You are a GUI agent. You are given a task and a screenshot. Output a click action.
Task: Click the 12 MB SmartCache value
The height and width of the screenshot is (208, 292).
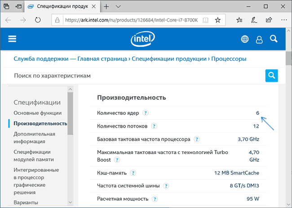coord(237,173)
